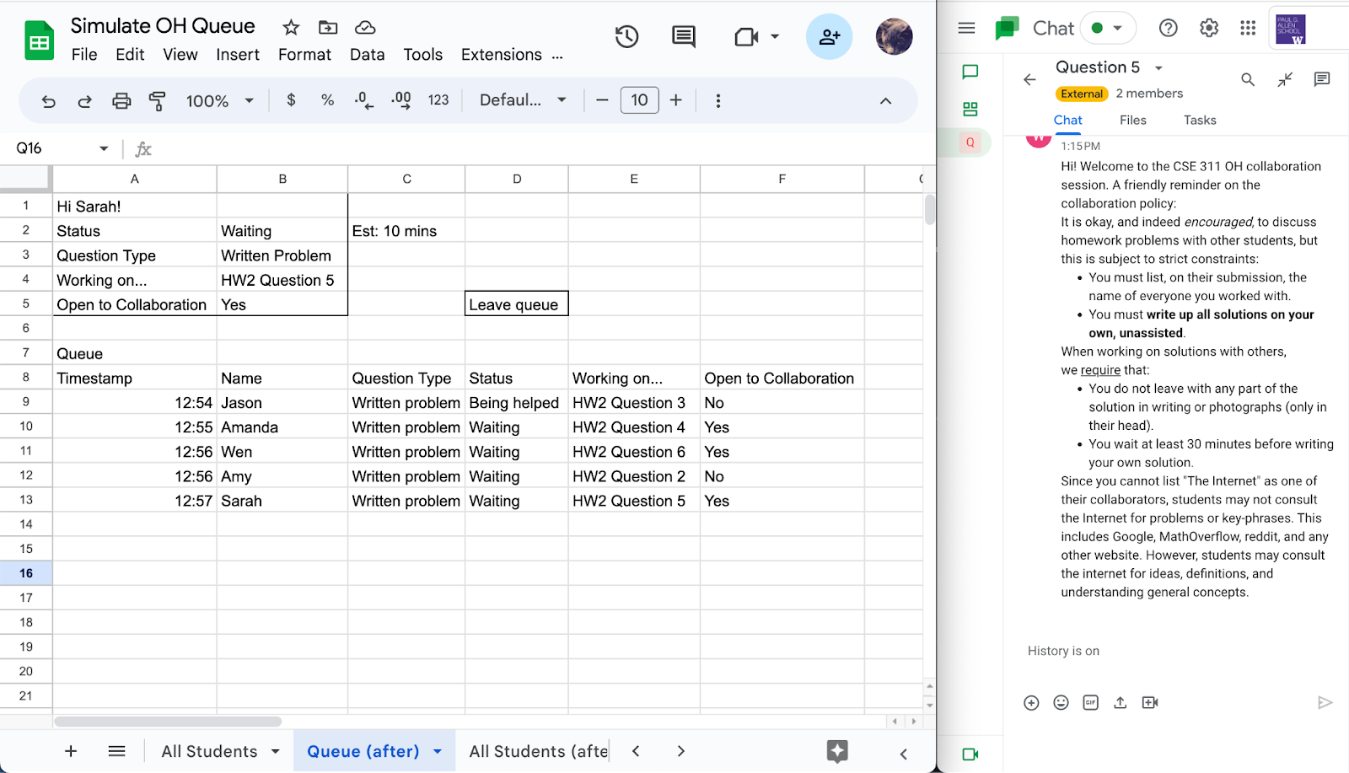This screenshot has width=1349, height=773.
Task: Insert emoji in chat message
Action: (x=1061, y=702)
